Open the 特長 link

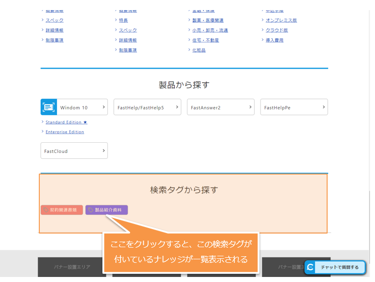tap(123, 20)
